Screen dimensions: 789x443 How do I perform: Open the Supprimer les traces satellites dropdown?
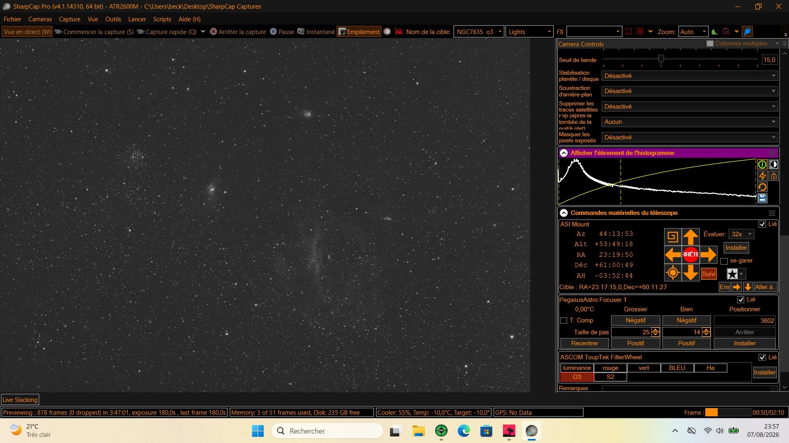[x=690, y=107]
